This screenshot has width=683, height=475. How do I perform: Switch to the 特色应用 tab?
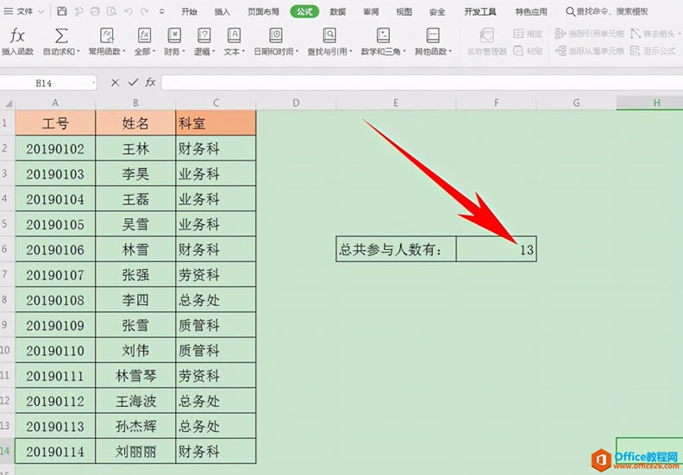coord(531,12)
